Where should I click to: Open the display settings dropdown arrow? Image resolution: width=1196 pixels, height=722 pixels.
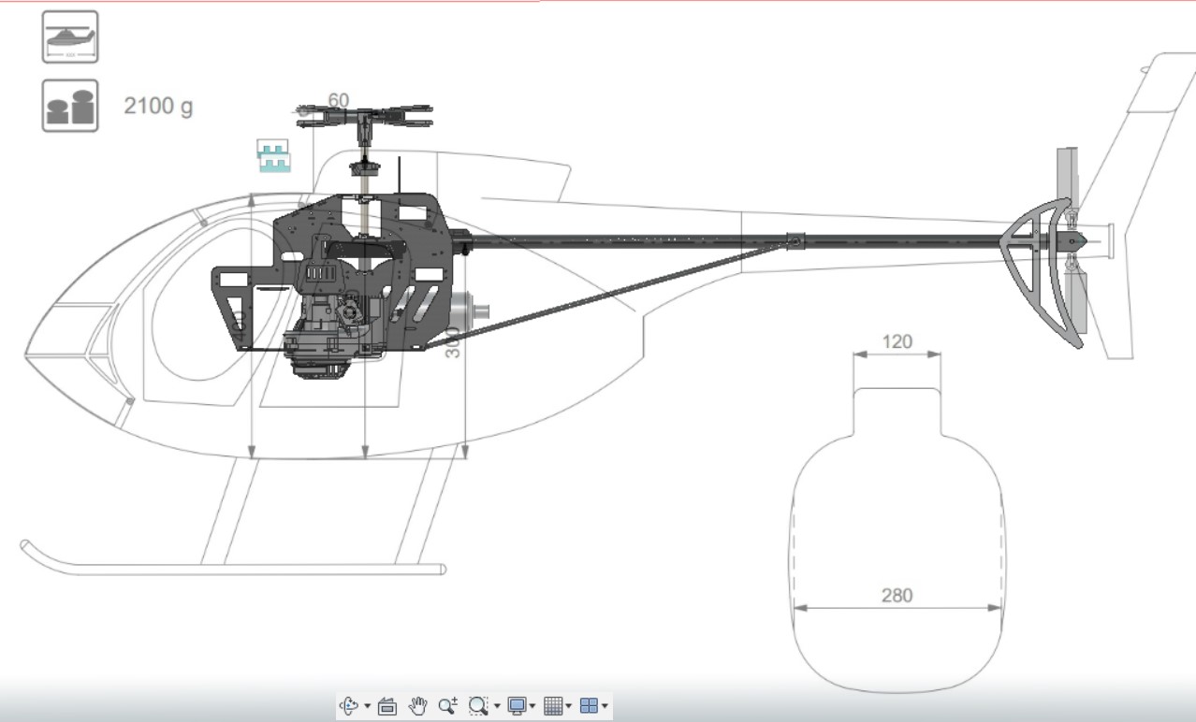click(x=533, y=706)
